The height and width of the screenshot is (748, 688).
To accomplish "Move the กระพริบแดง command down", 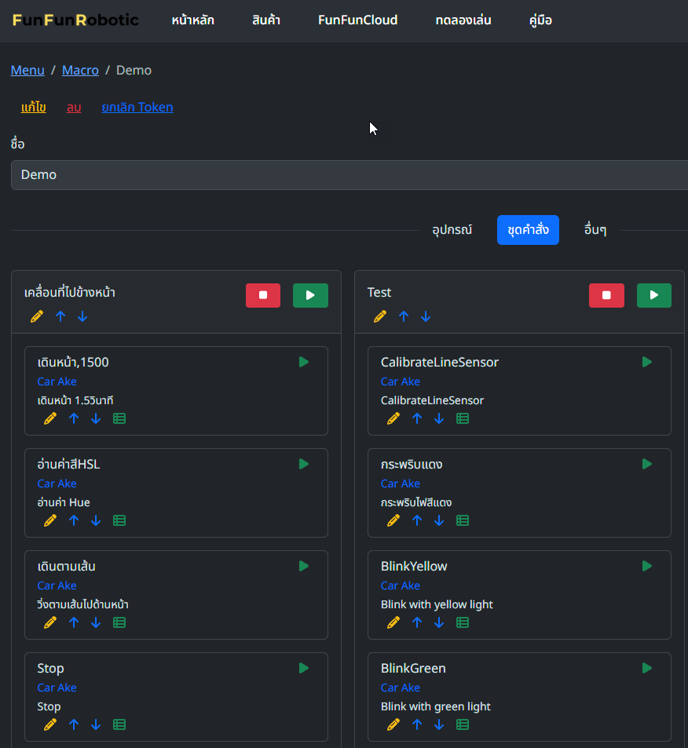I will 439,520.
